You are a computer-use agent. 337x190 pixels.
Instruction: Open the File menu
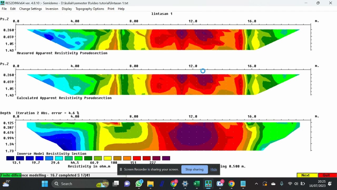(x=4, y=9)
